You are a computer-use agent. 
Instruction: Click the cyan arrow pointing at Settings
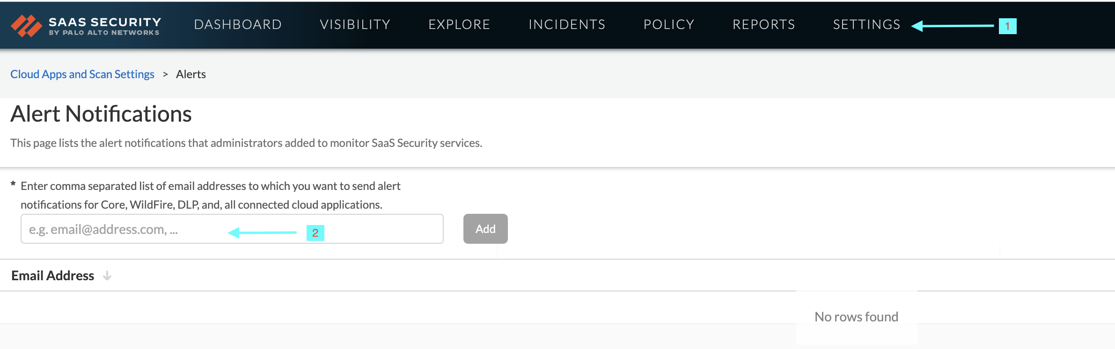953,26
